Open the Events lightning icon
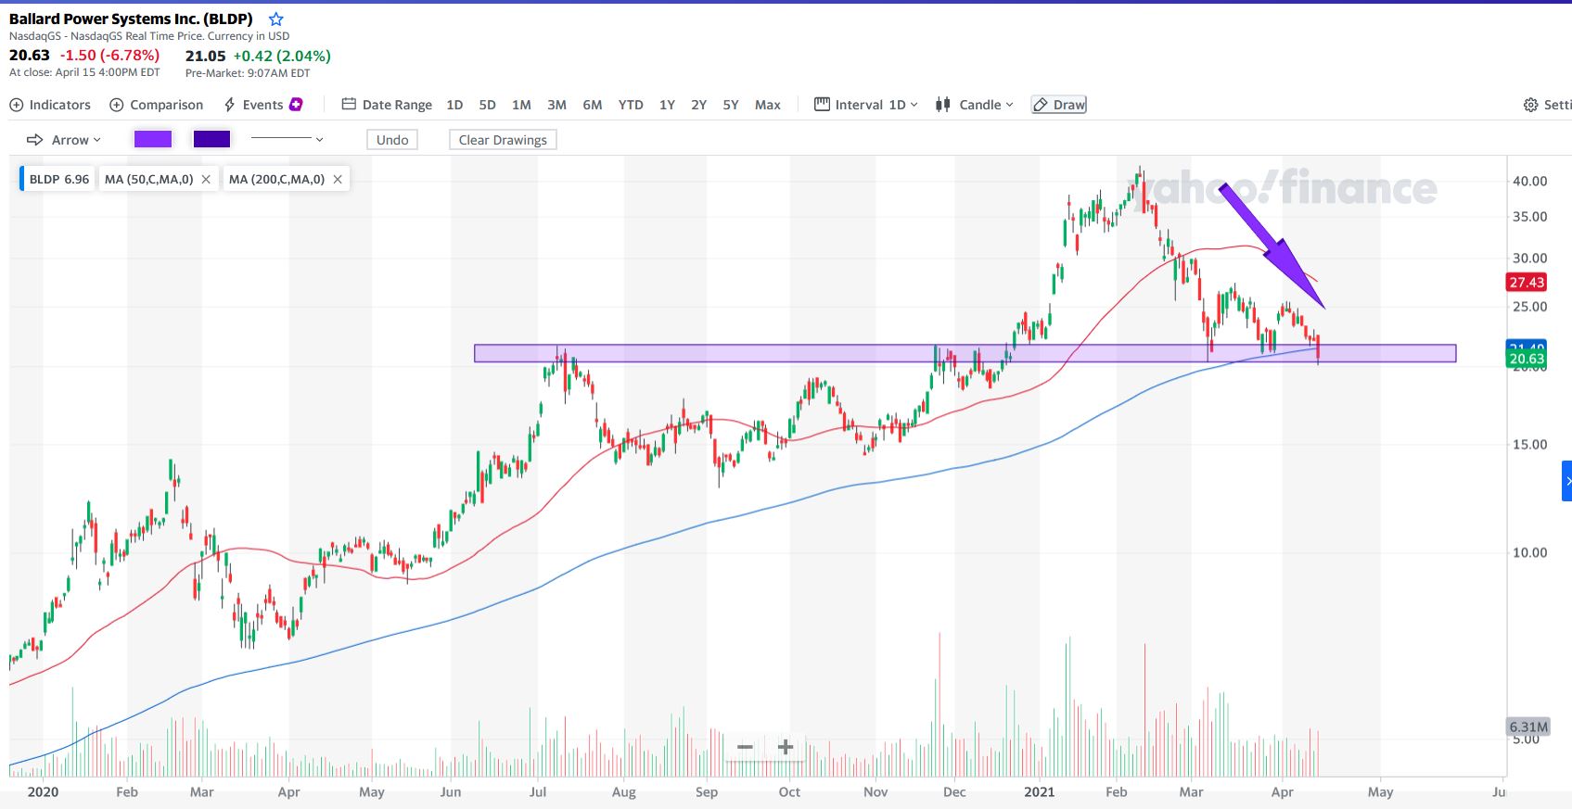Screen dimensions: 1572x809 pos(230,105)
